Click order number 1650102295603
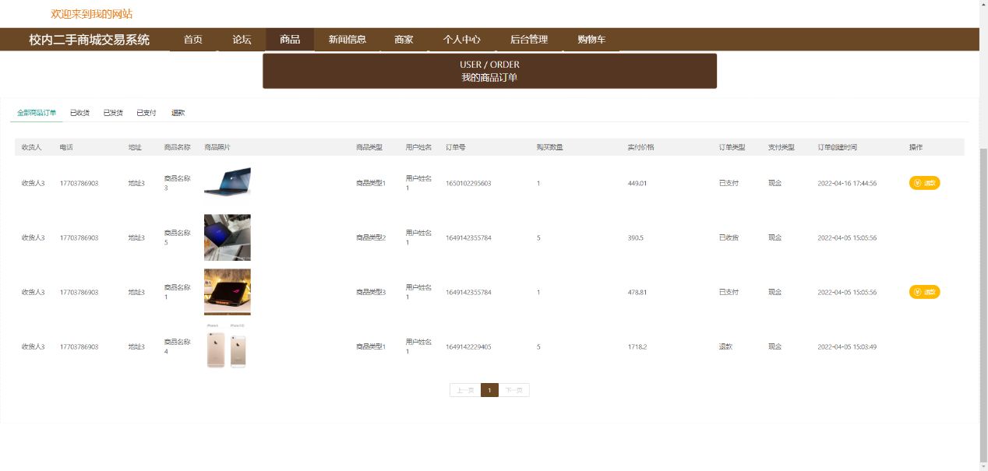The height and width of the screenshot is (471, 988). coord(468,184)
